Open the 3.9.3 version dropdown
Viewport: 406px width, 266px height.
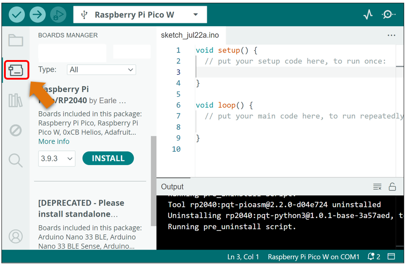[x=57, y=158]
